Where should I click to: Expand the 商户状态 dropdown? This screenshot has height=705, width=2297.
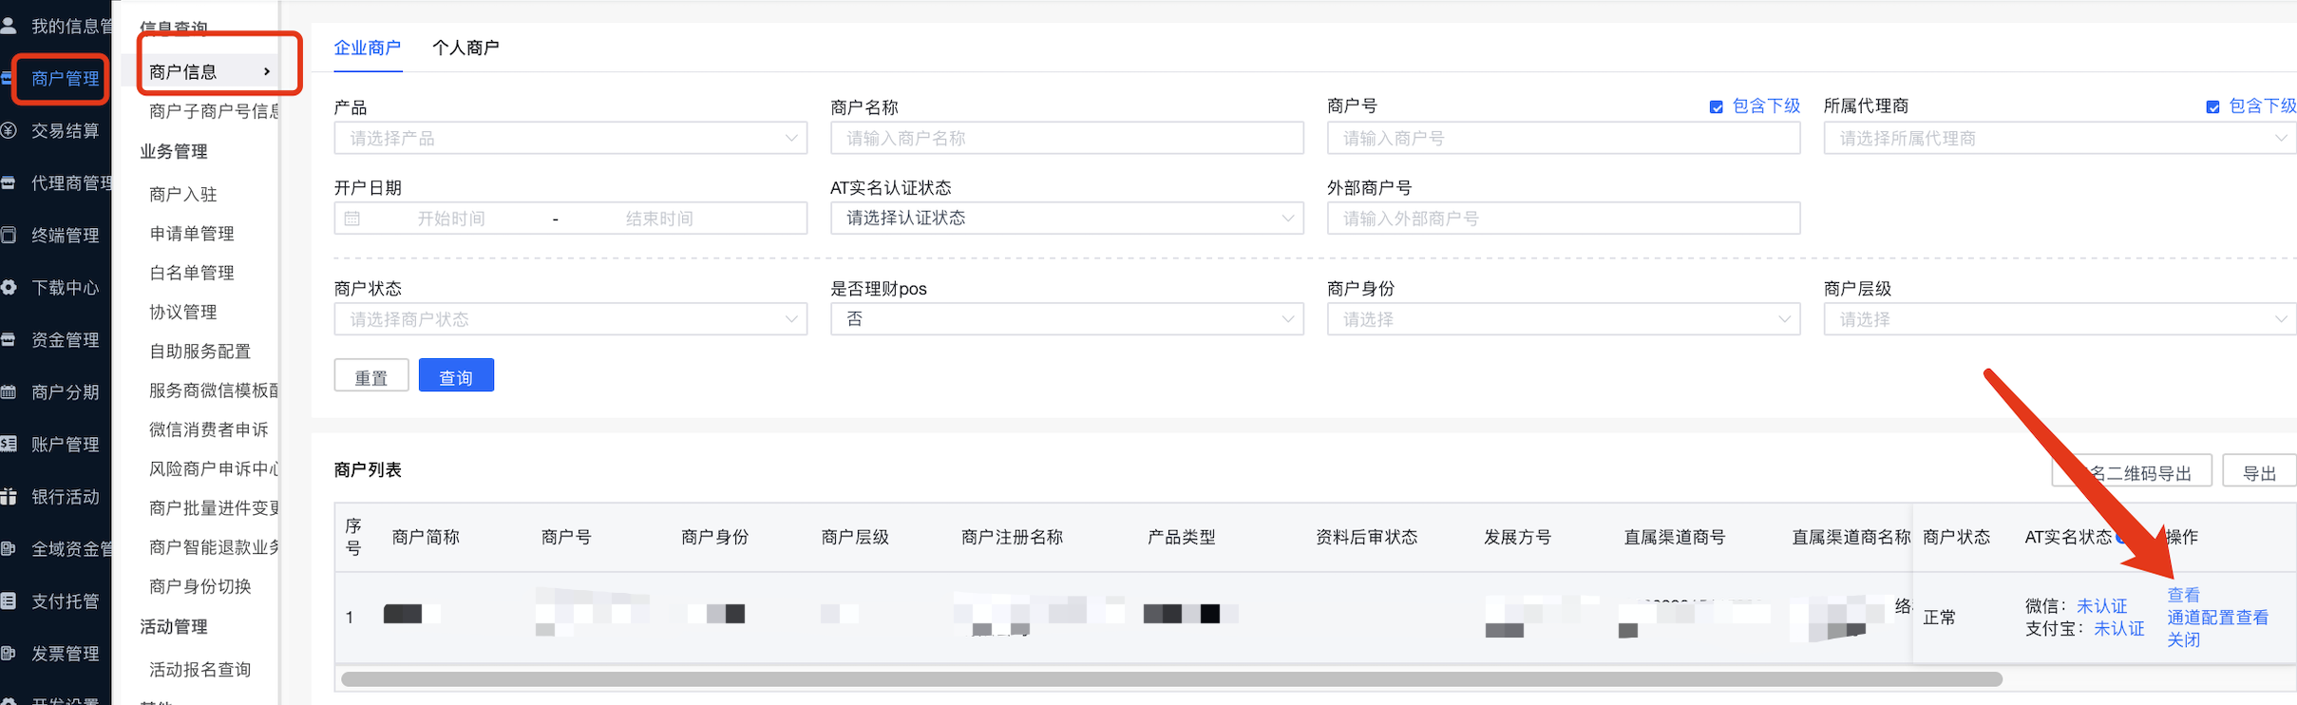[570, 319]
